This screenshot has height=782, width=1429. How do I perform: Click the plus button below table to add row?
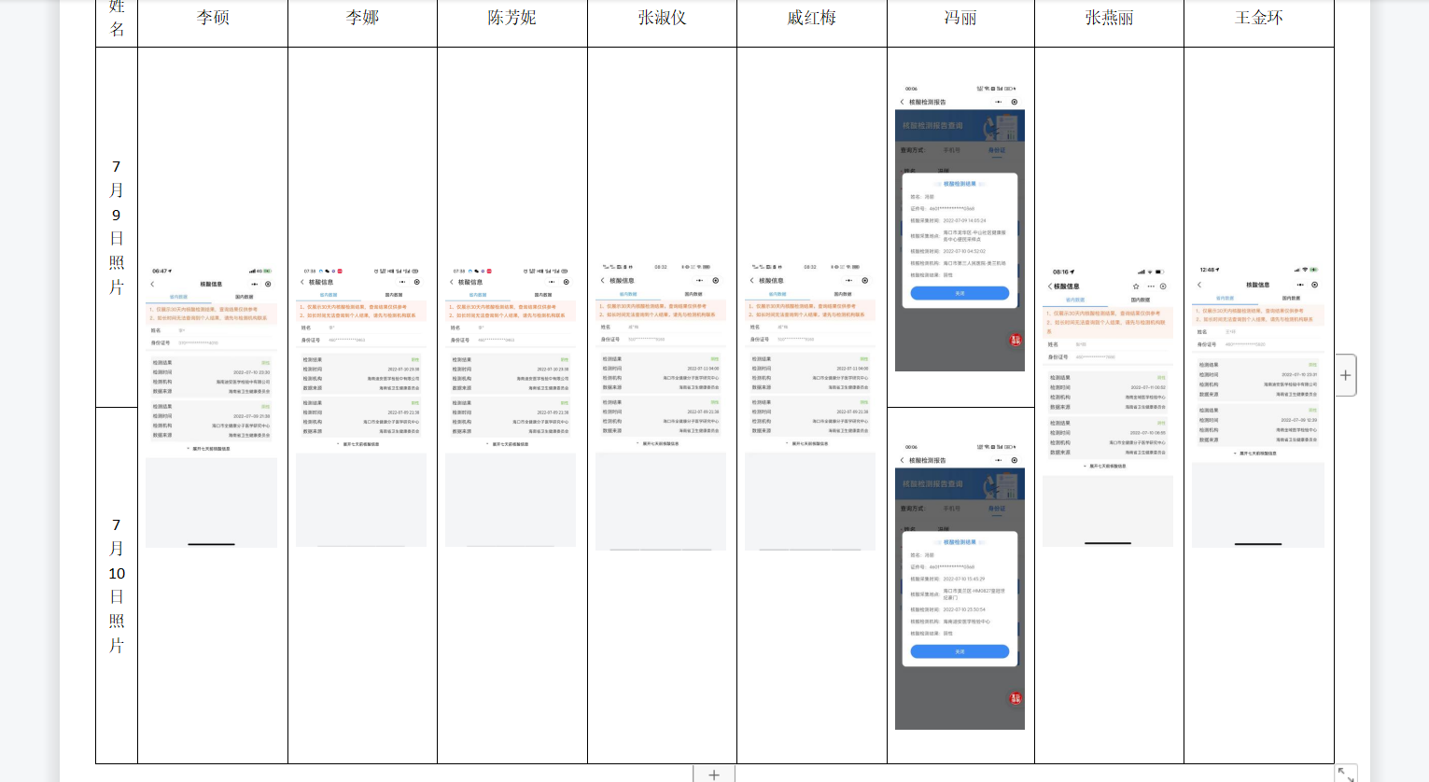click(714, 775)
